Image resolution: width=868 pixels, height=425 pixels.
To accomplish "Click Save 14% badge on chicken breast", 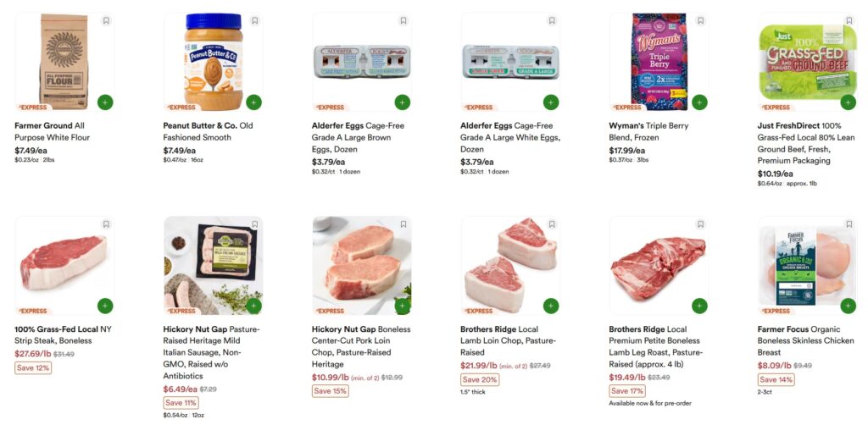I will tap(776, 379).
